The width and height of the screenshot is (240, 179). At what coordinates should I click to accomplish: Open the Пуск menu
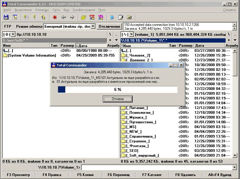[102, 10]
